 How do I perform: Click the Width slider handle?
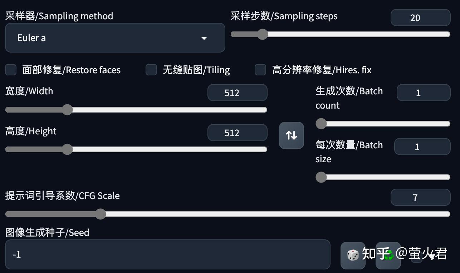68,109
